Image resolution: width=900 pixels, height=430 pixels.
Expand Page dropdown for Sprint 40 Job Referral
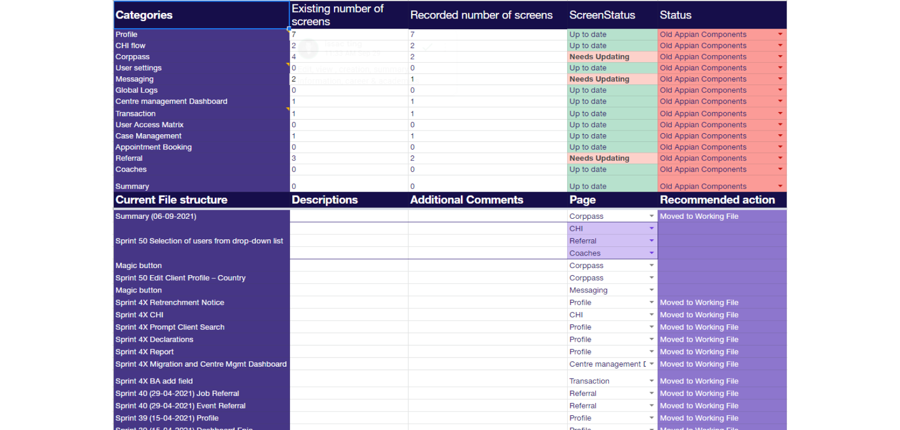[652, 393]
